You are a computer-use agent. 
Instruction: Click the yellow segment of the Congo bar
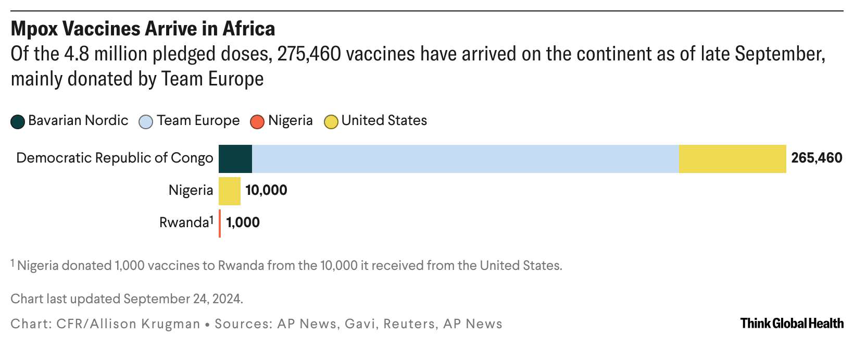732,159
